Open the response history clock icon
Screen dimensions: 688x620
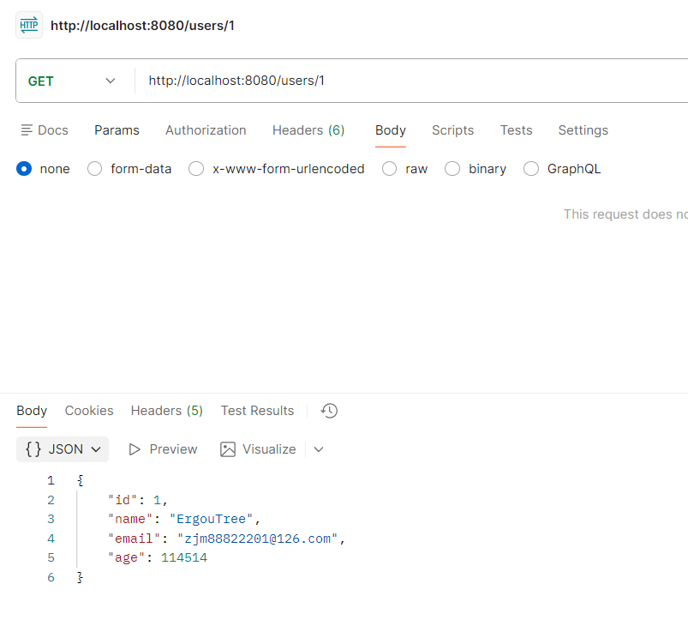[x=329, y=411]
